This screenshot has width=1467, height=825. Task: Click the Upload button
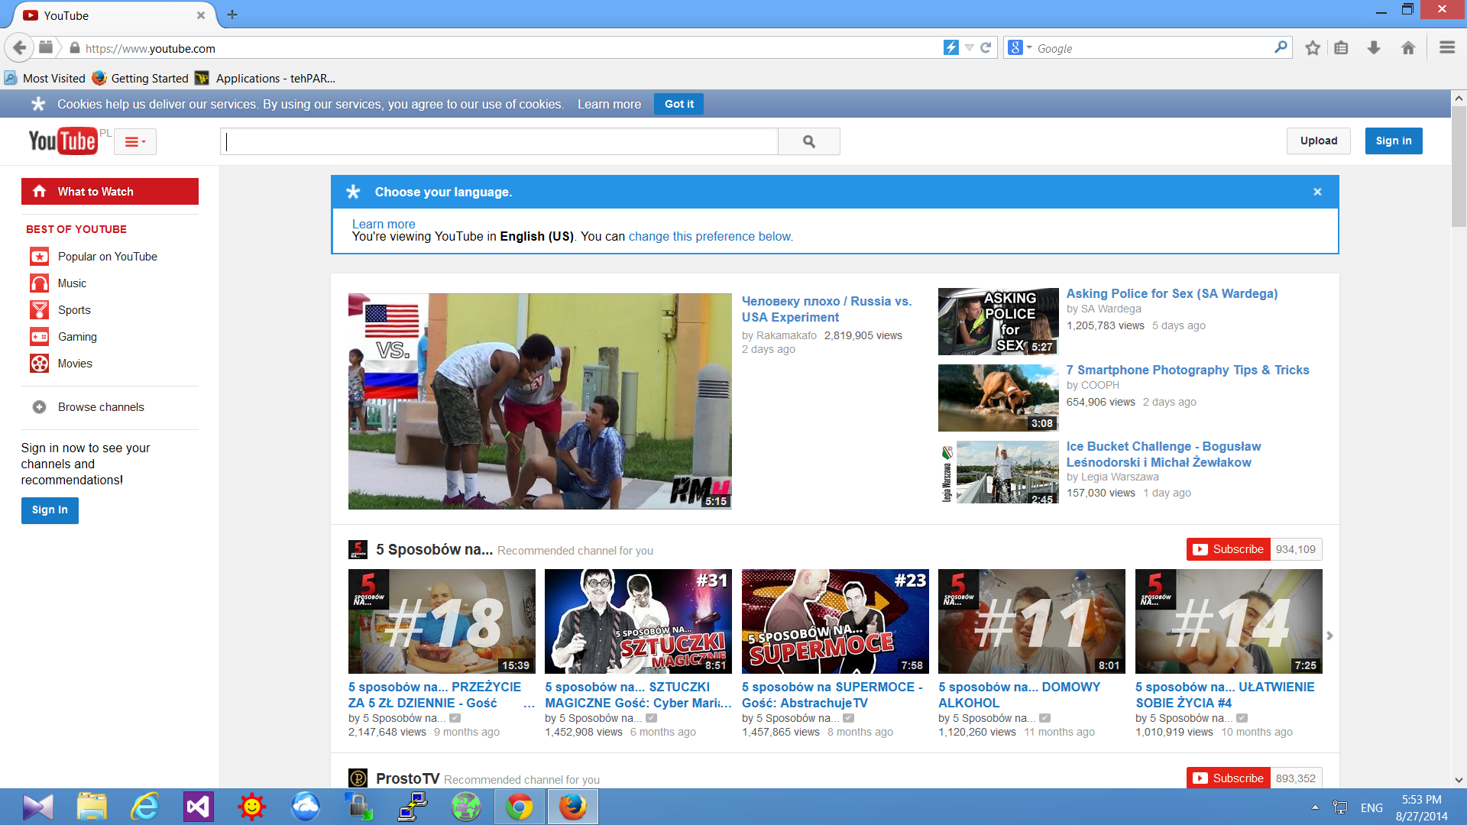[x=1319, y=141]
